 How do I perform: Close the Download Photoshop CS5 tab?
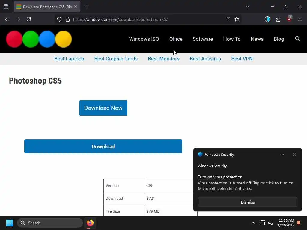pyautogui.click(x=76, y=7)
